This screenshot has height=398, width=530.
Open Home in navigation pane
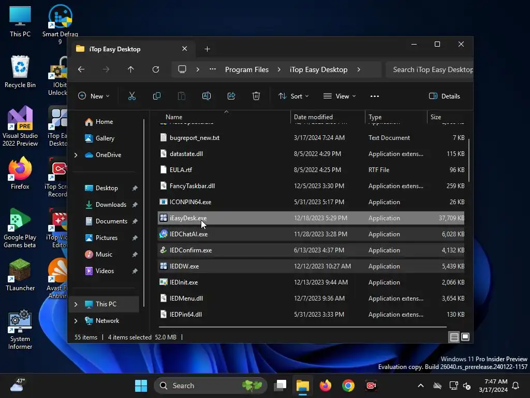point(104,122)
